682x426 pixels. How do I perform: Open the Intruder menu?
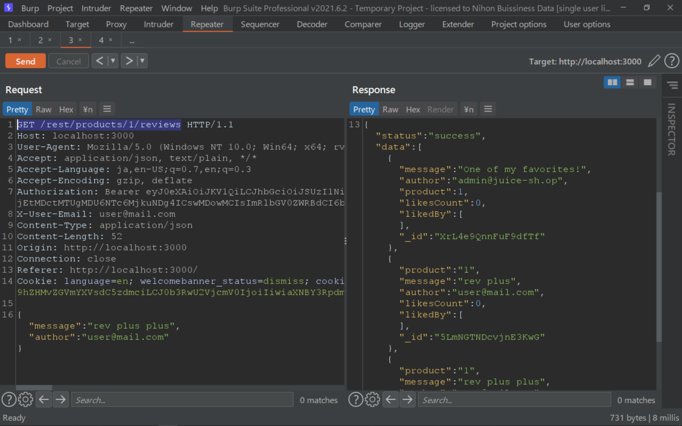pos(97,8)
